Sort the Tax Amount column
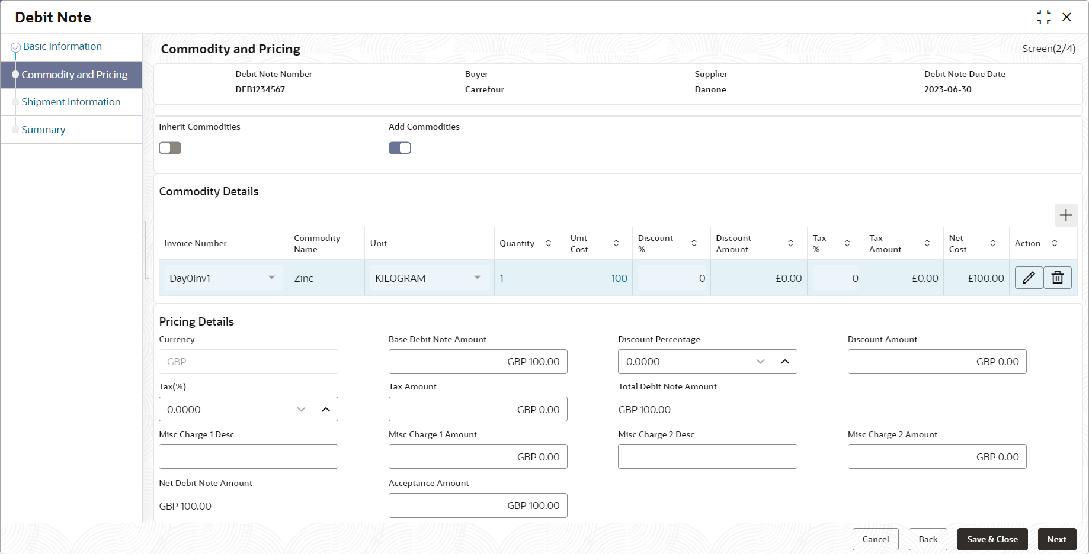The height and width of the screenshot is (554, 1089). pyautogui.click(x=927, y=243)
